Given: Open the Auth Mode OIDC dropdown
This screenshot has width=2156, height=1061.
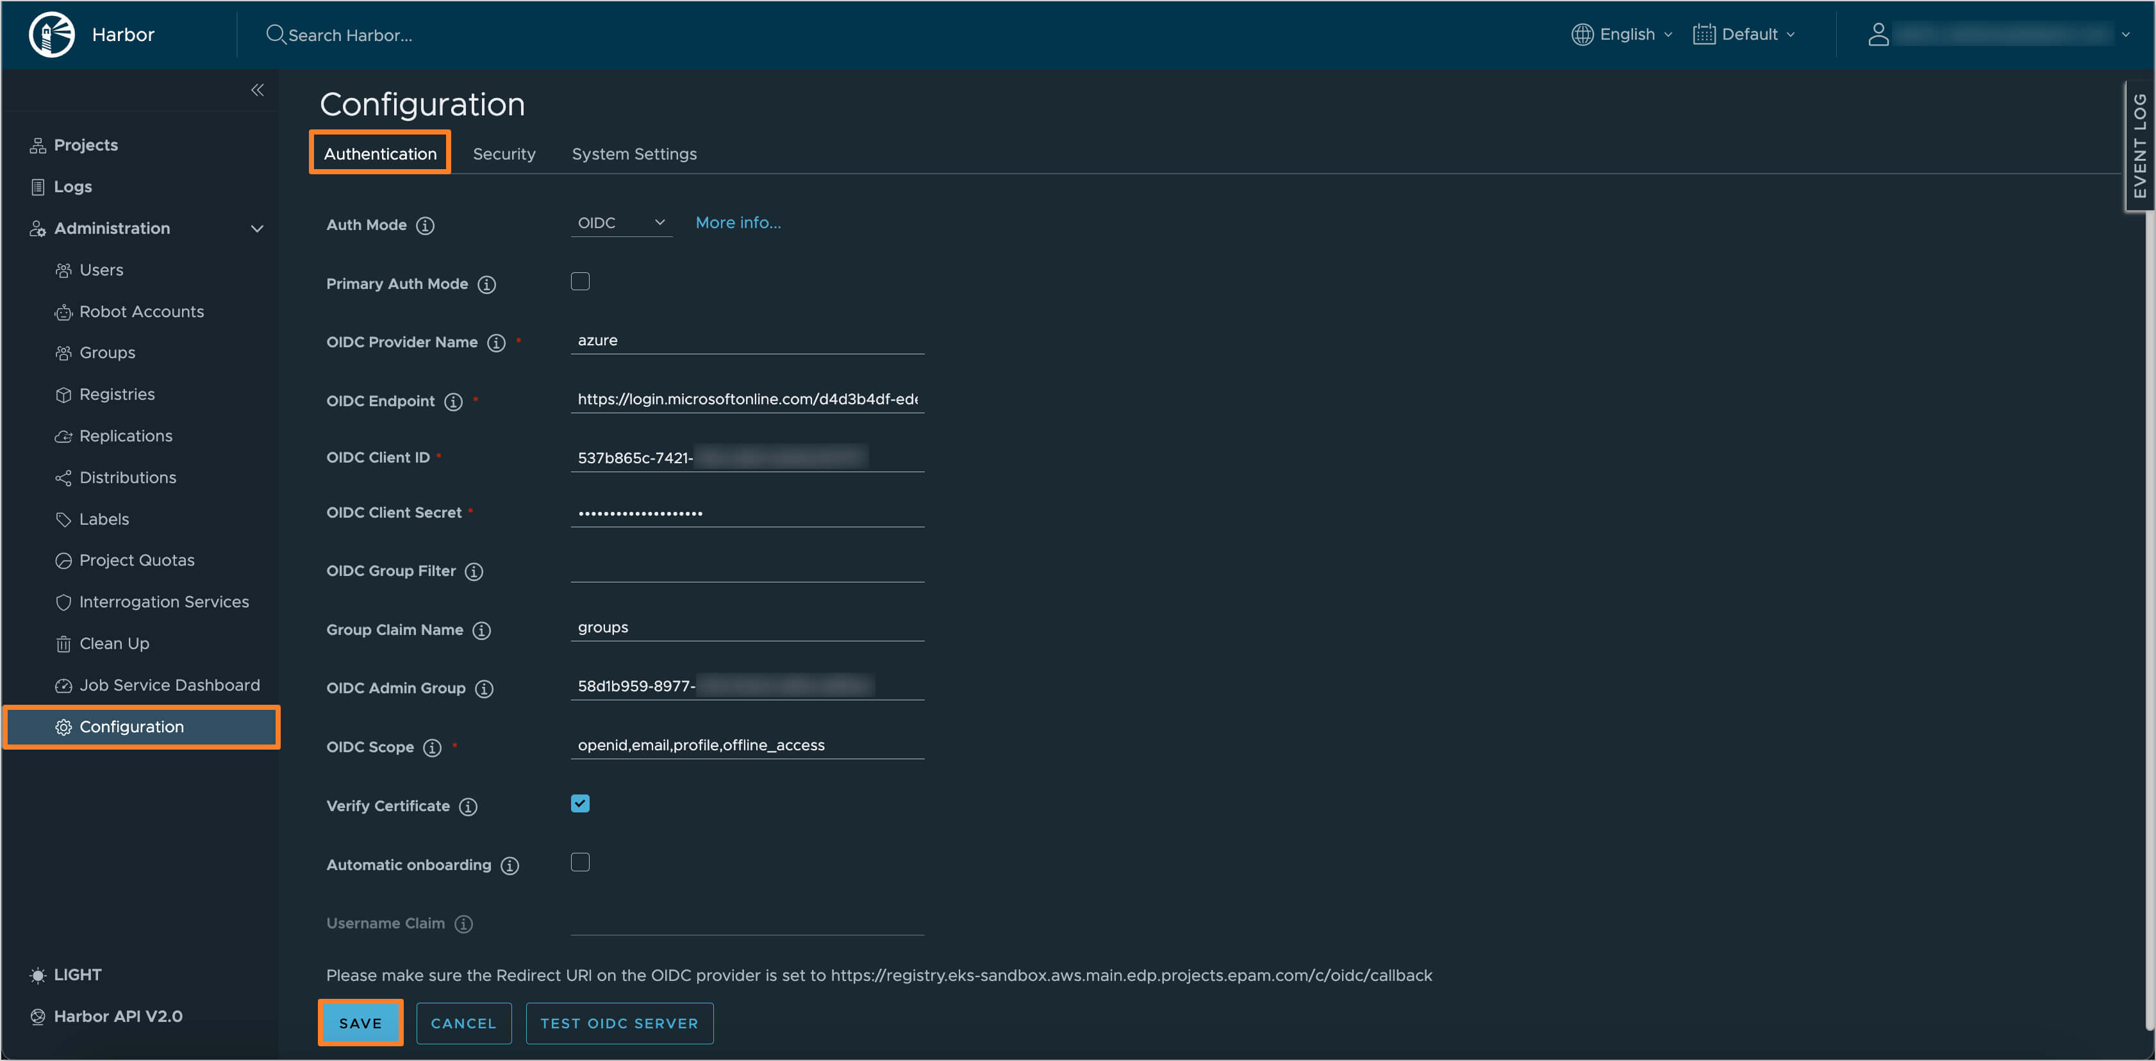Looking at the screenshot, I should (621, 222).
